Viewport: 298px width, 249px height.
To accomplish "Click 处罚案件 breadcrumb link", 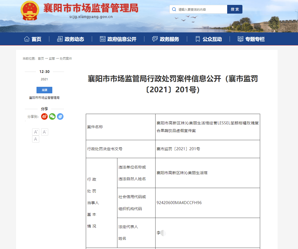I will tap(66, 59).
